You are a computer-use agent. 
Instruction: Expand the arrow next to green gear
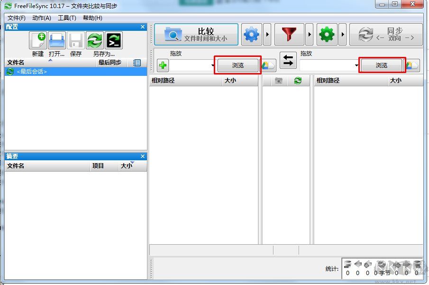tap(343, 35)
